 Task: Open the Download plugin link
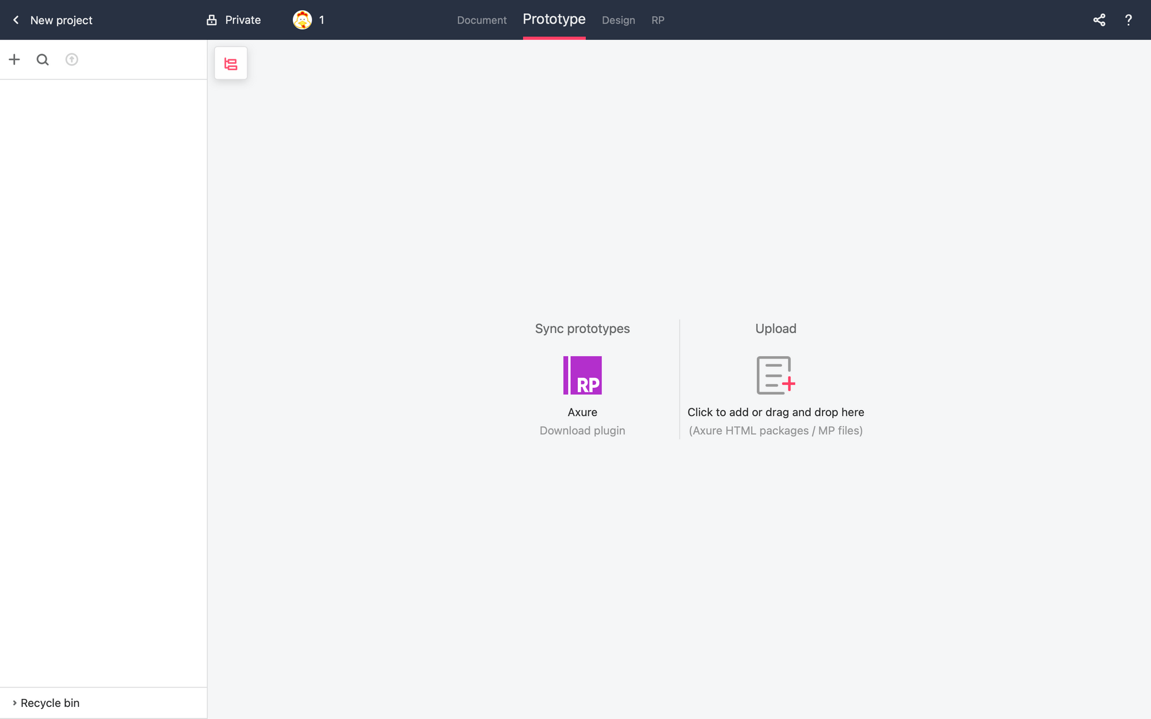click(582, 431)
